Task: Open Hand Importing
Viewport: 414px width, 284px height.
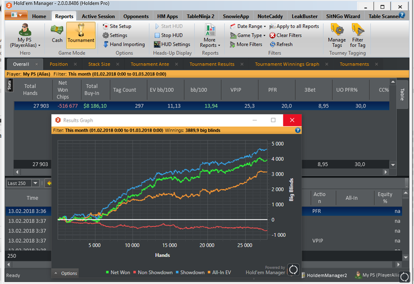Action: click(x=124, y=44)
